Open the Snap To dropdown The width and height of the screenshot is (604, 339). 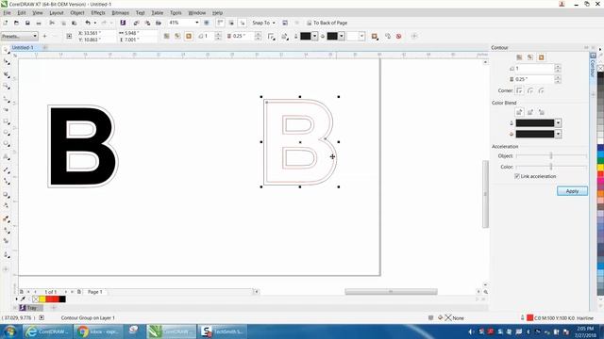pos(264,23)
